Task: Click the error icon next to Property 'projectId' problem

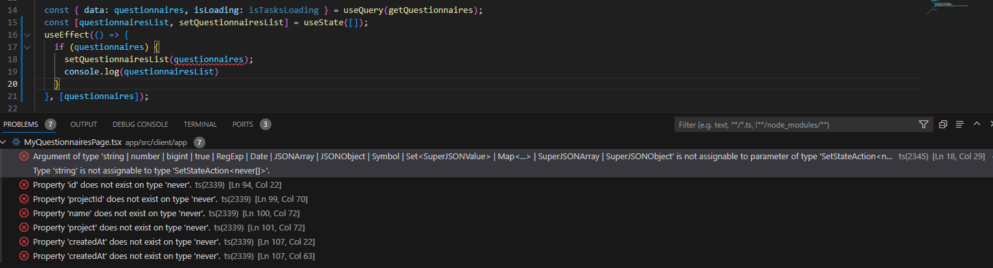Action: point(24,199)
